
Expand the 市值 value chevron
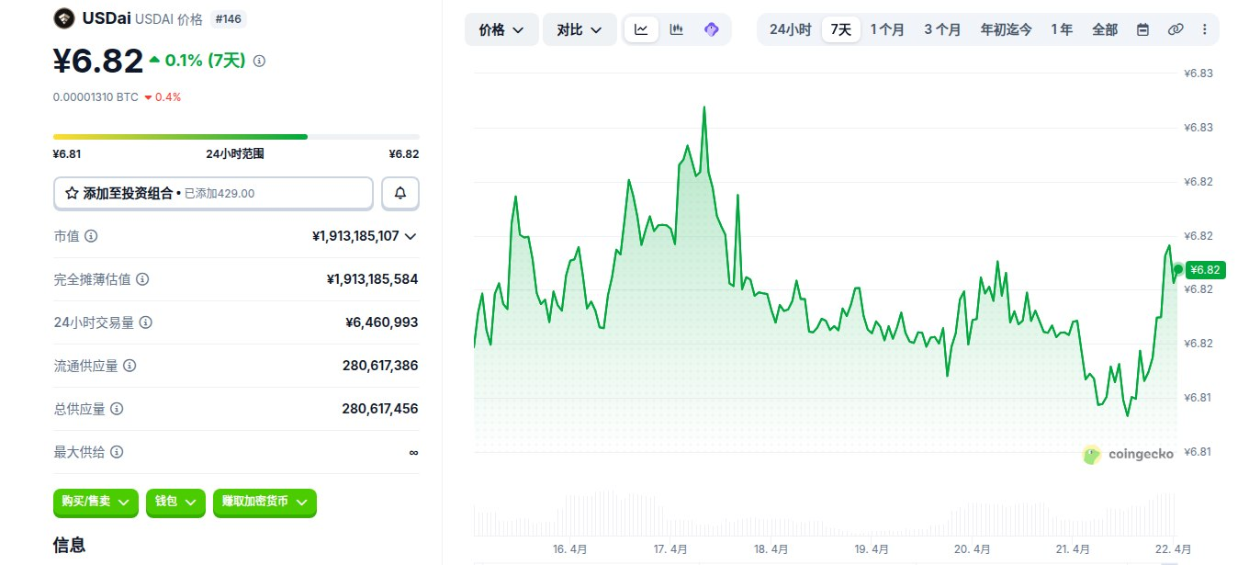point(411,236)
